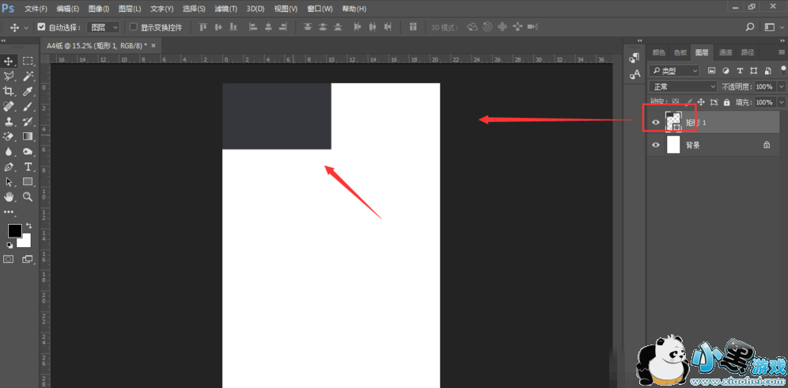Select the Zoom tool in toolbox

point(28,196)
